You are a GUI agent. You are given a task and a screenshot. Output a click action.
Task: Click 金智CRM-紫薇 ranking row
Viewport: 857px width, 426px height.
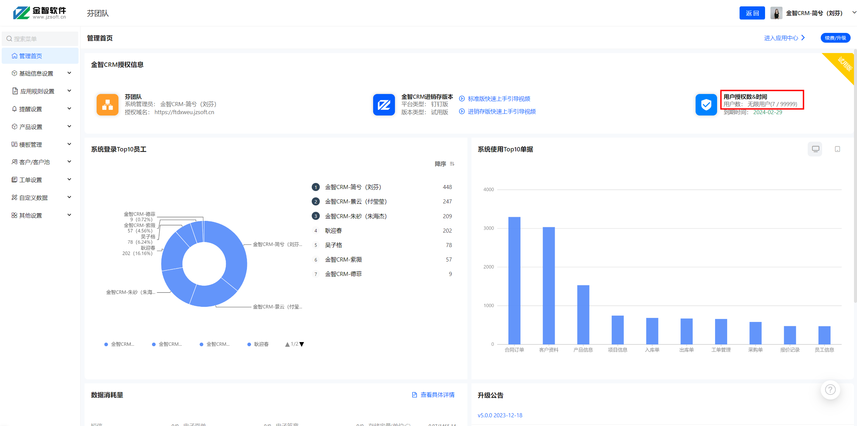(x=382, y=259)
